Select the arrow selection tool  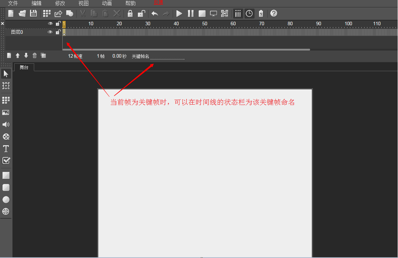click(6, 74)
